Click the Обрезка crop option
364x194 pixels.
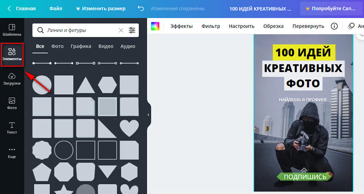(273, 26)
